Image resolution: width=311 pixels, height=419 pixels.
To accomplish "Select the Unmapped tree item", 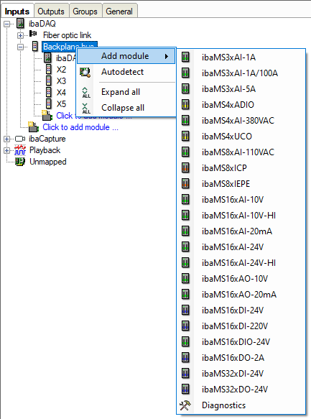I will click(x=48, y=162).
